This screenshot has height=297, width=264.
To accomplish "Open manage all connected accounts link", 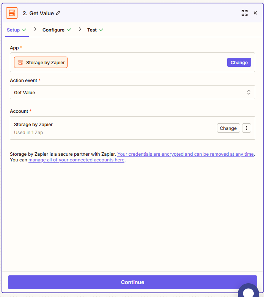I will coord(76,160).
